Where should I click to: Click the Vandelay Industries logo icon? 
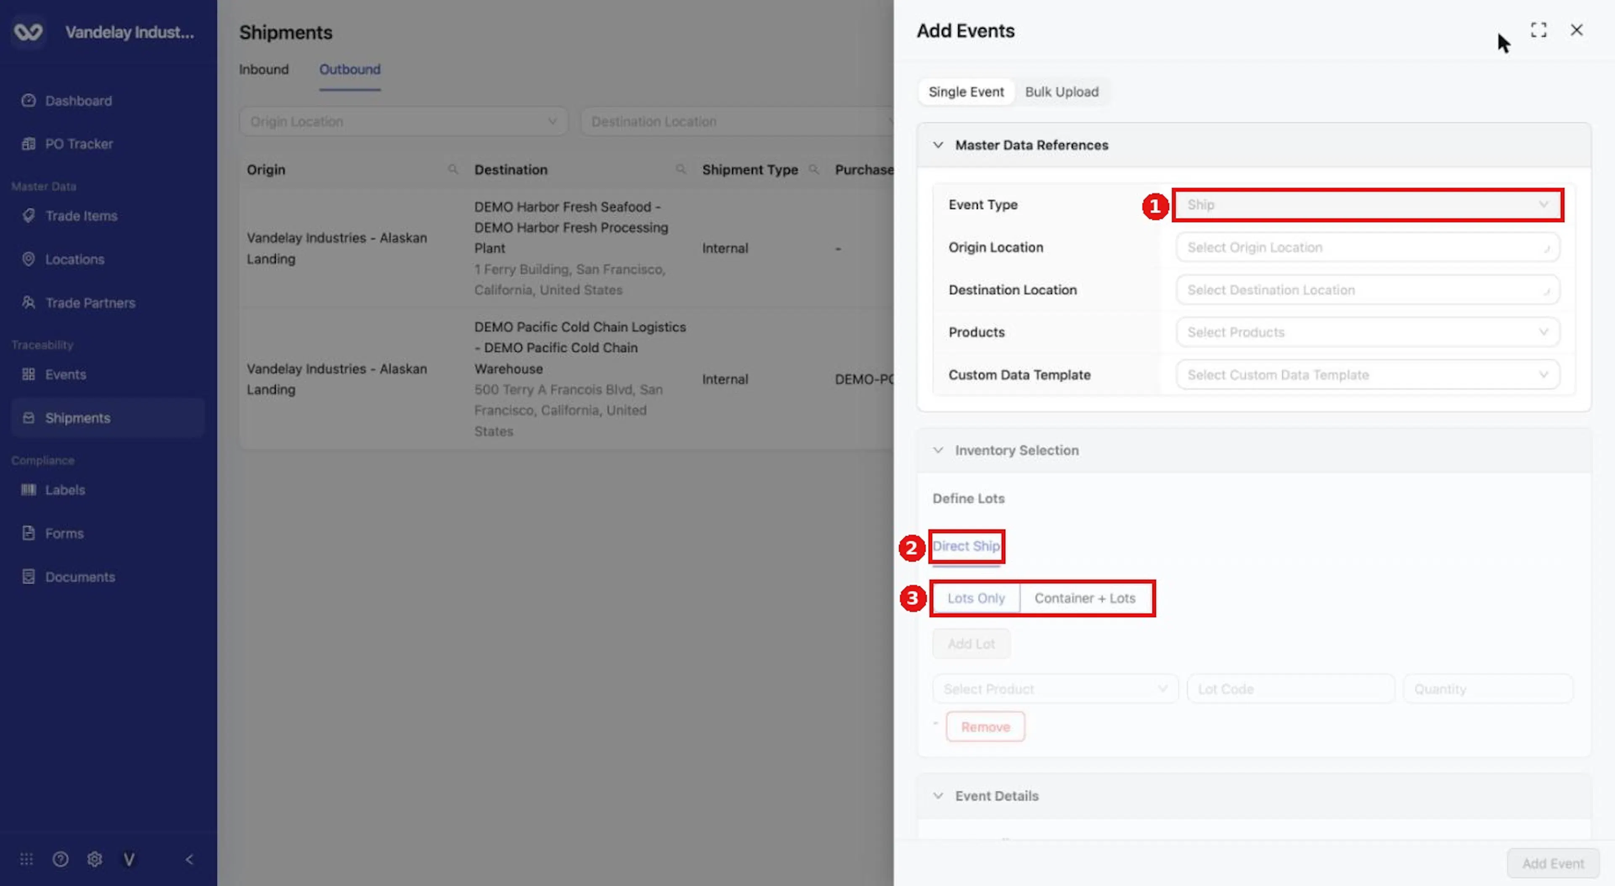click(28, 32)
